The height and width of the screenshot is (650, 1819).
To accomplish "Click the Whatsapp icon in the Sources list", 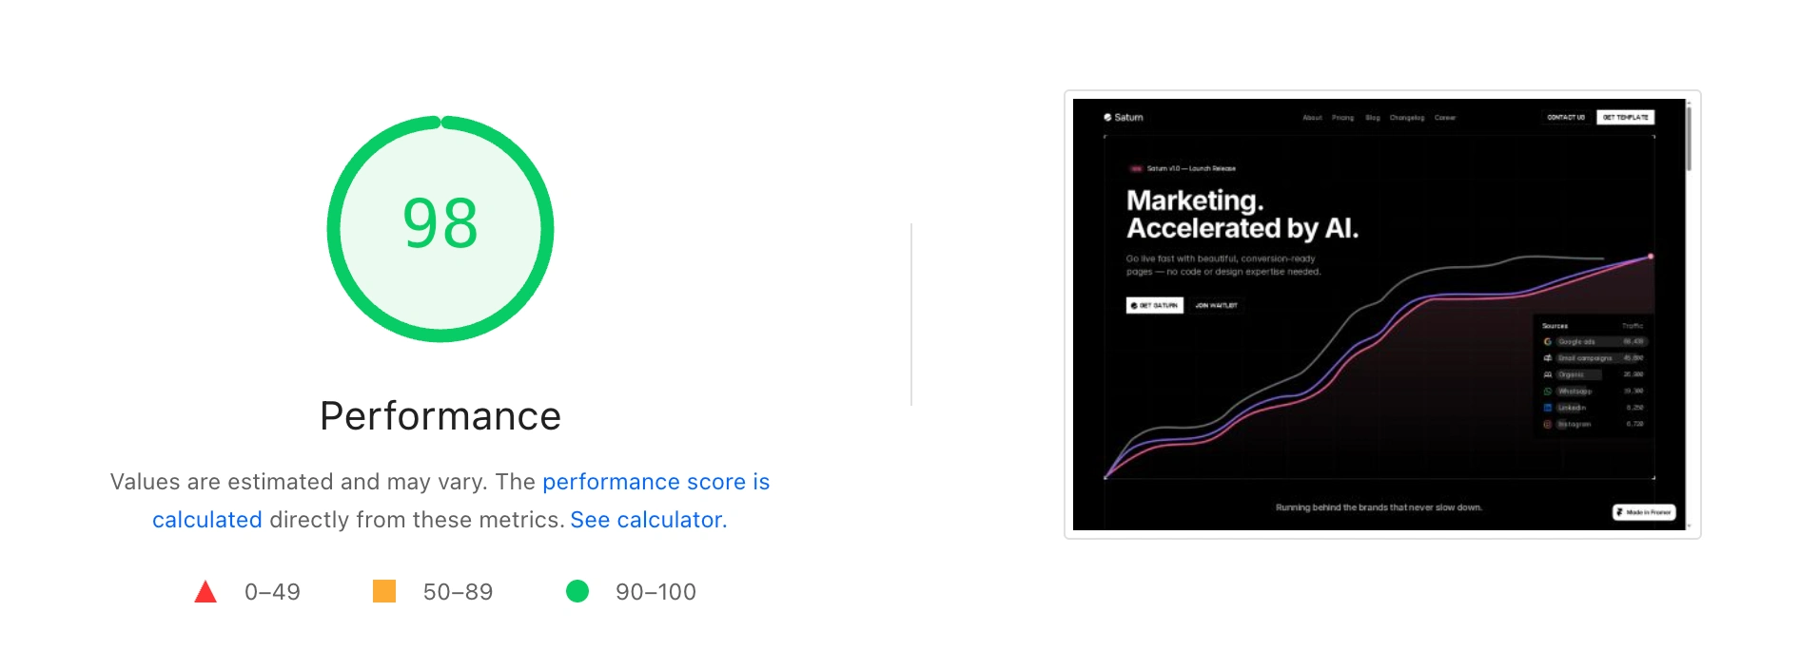I will (x=1548, y=392).
